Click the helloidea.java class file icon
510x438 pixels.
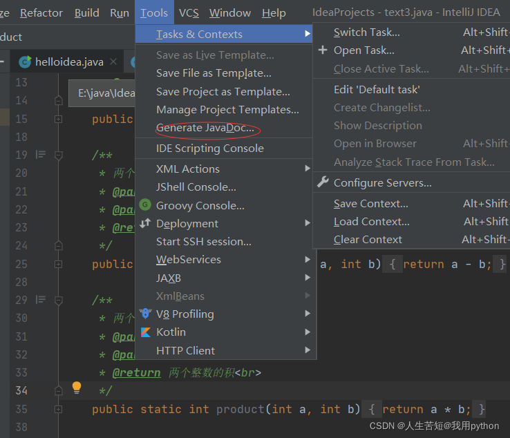pos(25,61)
